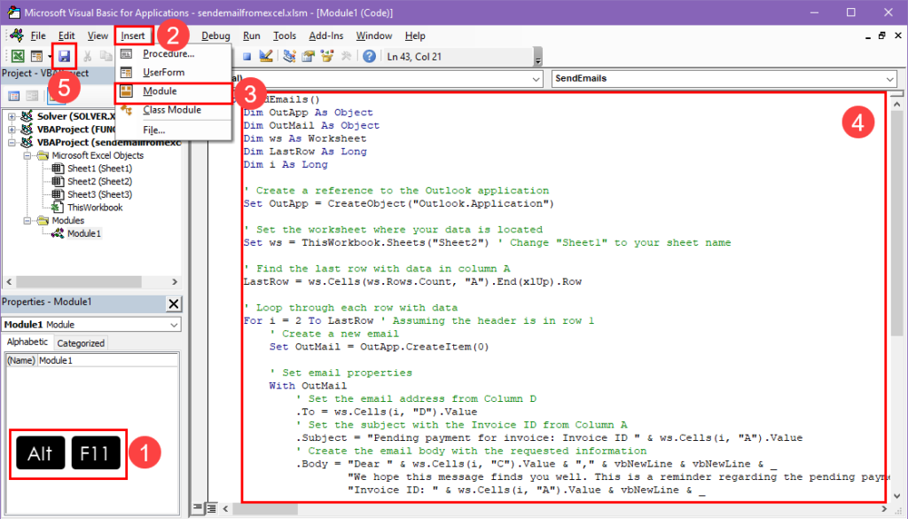Switch to Full Module View button

211,507
